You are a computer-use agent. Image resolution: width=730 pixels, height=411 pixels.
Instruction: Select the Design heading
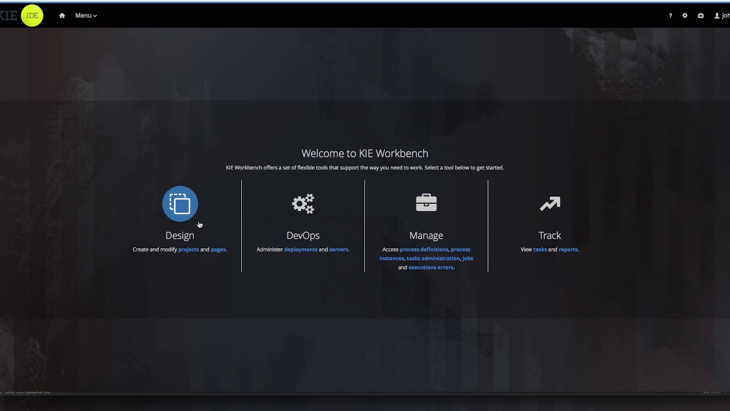click(x=180, y=235)
